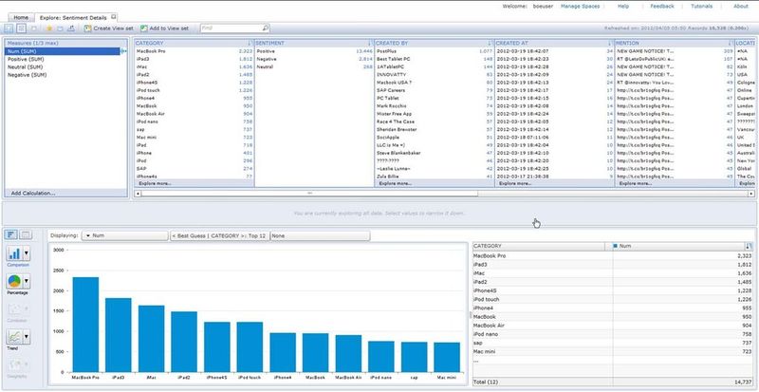The image size is (759, 392).
Task: Open the Best Guess CATEGORY Top 12 dropdown
Action: tap(220, 235)
